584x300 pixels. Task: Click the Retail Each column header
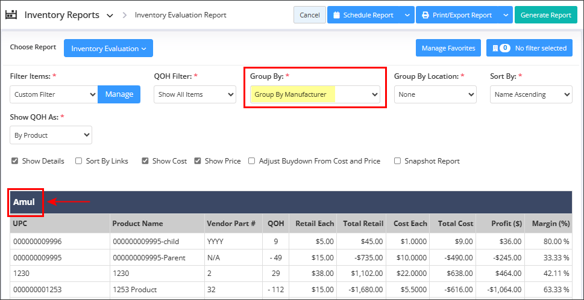point(313,224)
